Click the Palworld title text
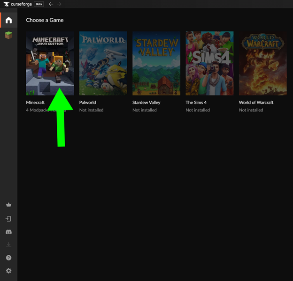This screenshot has height=281, width=293. (x=88, y=103)
